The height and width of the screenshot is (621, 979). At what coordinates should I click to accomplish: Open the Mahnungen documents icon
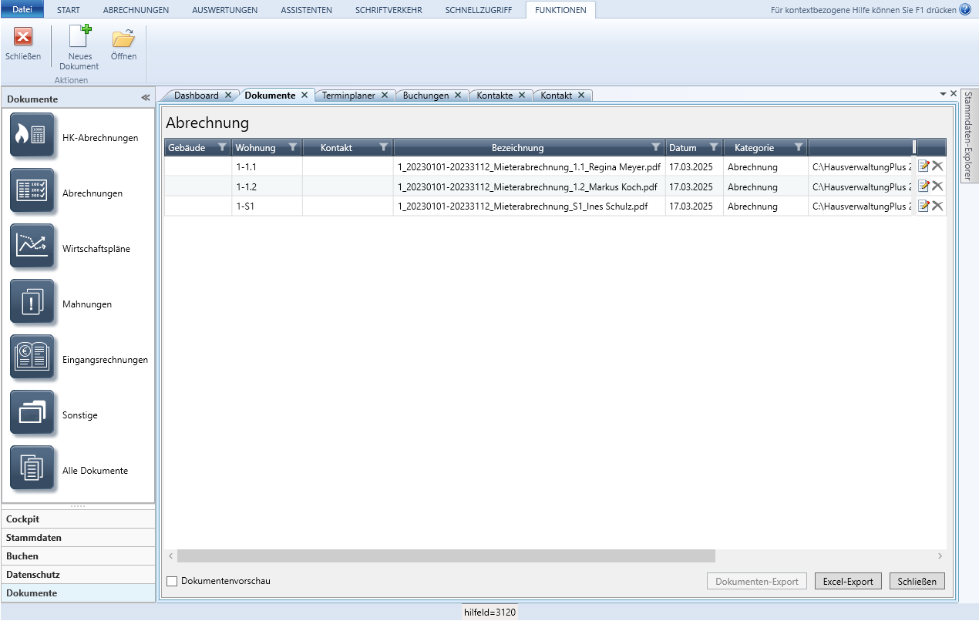pyautogui.click(x=32, y=301)
